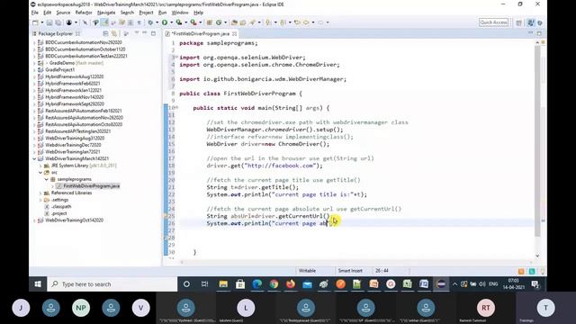Click Open Perspective icon near Quick Access
Viewport: 576px width, 324px height.
518,22
